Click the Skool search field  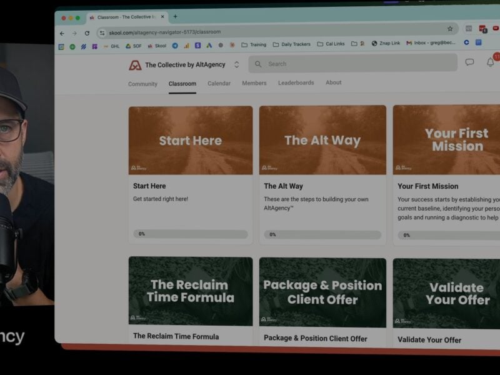[x=352, y=64]
